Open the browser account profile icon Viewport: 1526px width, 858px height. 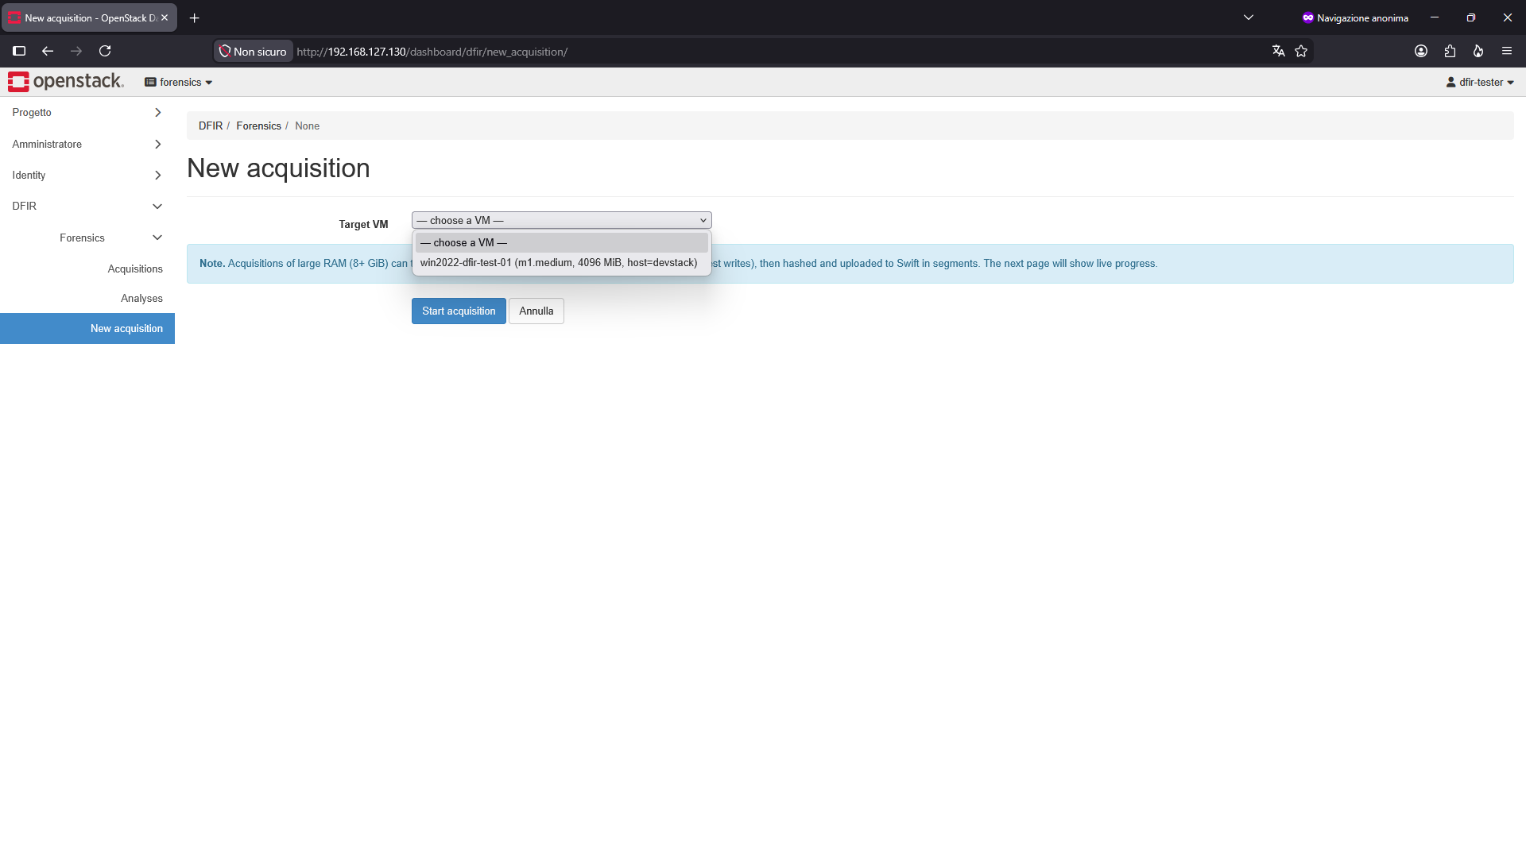(1421, 51)
